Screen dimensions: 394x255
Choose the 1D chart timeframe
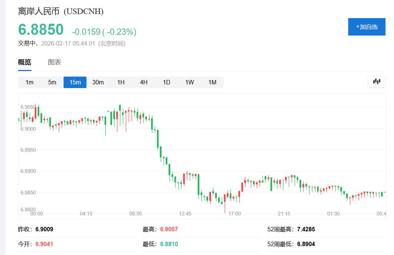pyautogui.click(x=167, y=82)
